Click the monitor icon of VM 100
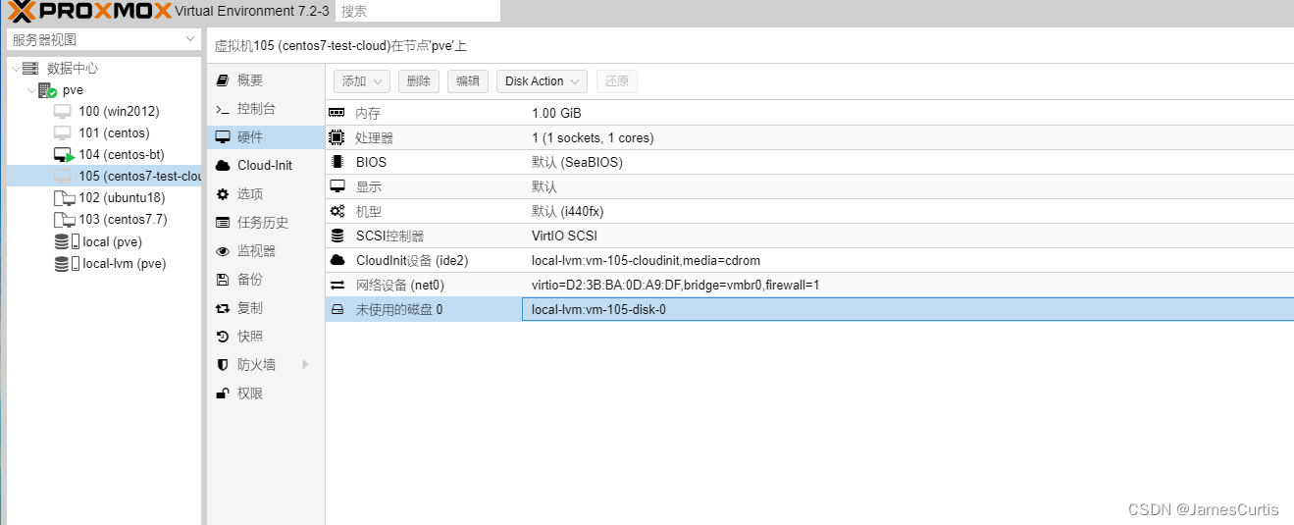The image size is (1294, 525). 63,112
